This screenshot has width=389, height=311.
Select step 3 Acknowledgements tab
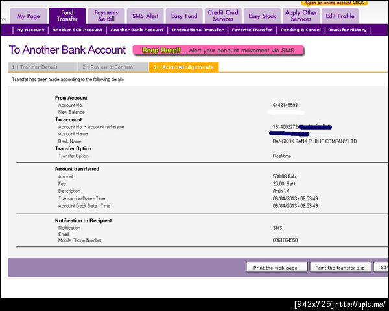point(183,67)
